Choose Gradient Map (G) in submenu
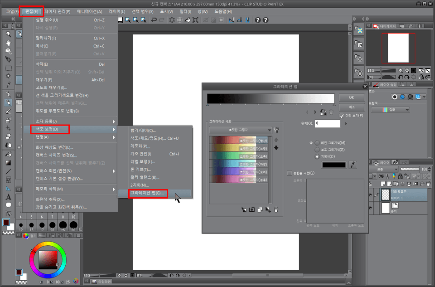The width and height of the screenshot is (435, 287). click(155, 193)
